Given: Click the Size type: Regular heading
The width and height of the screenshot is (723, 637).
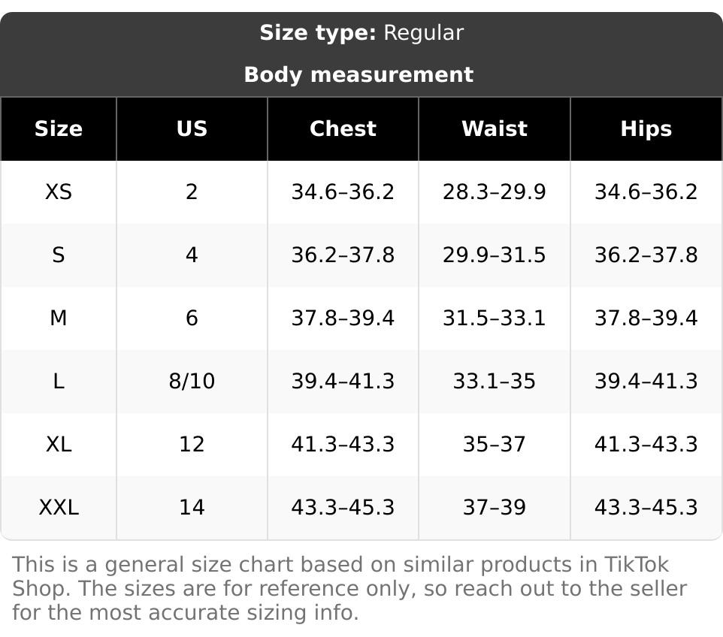Looking at the screenshot, I should (361, 33).
